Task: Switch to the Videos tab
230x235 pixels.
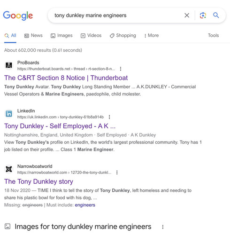Action: click(91, 36)
